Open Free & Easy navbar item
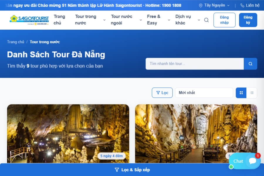Image resolution: width=264 pixels, height=176 pixels. (153, 20)
